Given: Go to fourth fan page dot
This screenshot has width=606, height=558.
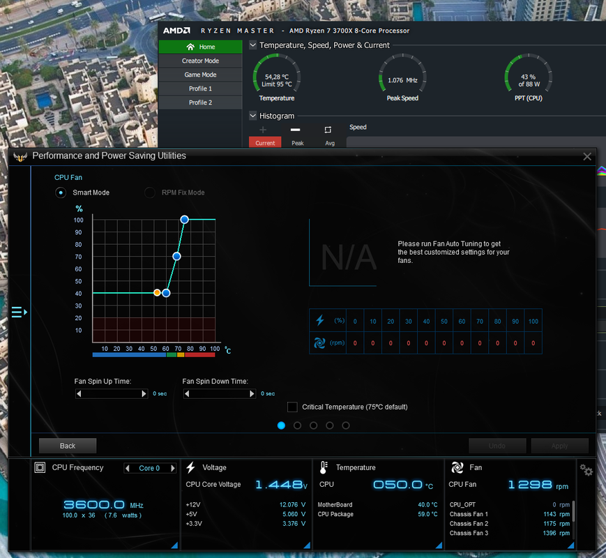Looking at the screenshot, I should (330, 425).
